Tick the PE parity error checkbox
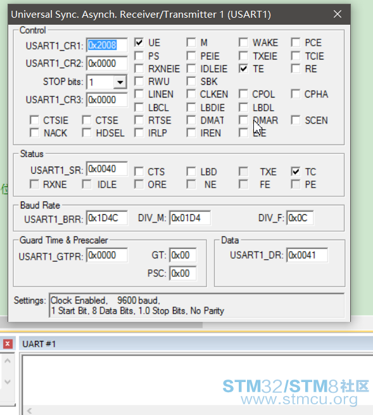The image size is (373, 415). [296, 184]
